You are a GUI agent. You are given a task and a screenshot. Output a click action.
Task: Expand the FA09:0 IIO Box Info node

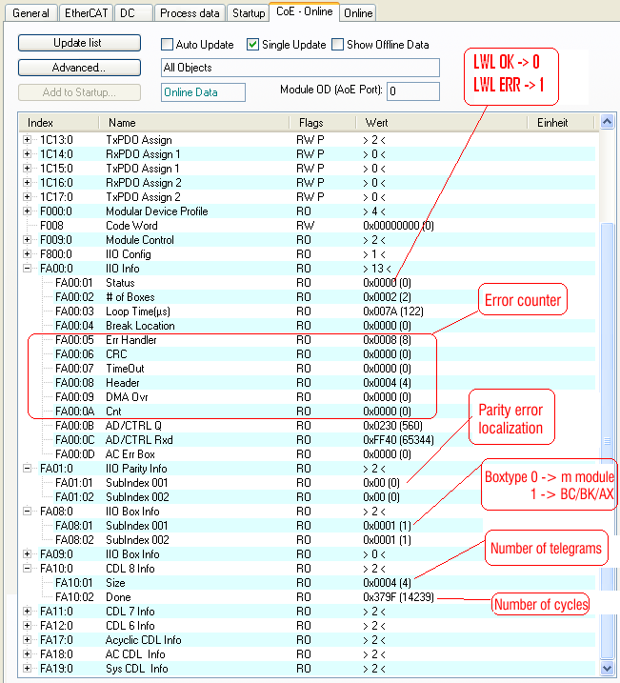tap(27, 554)
